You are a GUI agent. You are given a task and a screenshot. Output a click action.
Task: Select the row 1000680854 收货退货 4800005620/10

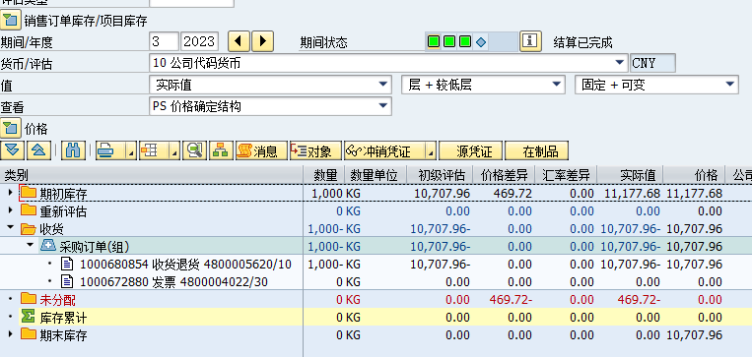pyautogui.click(x=185, y=265)
